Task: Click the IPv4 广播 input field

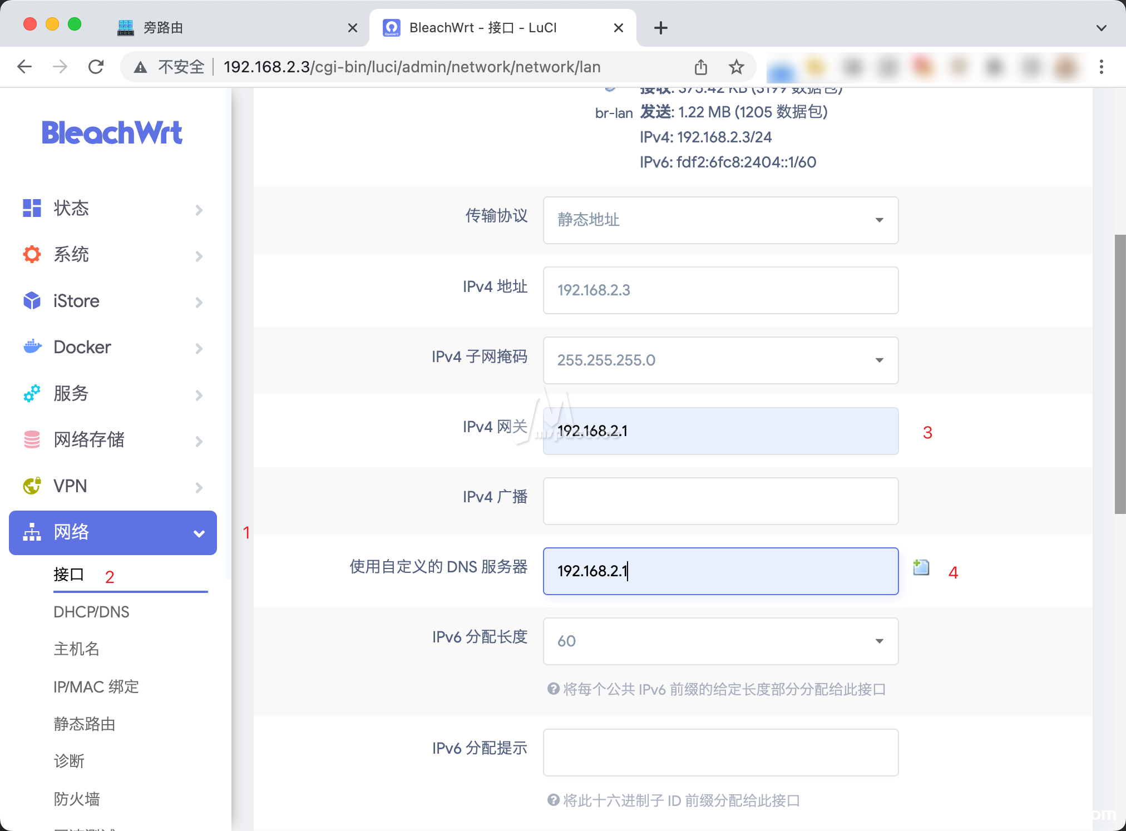Action: (720, 501)
